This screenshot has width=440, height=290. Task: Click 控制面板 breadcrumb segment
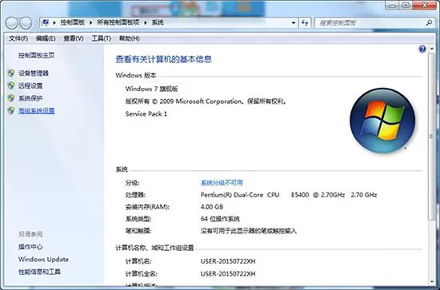72,22
